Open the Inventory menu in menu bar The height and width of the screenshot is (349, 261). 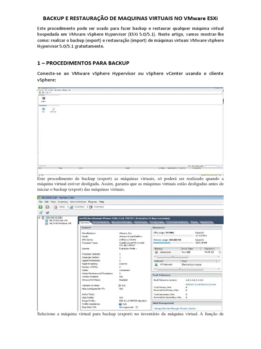(x=63, y=202)
